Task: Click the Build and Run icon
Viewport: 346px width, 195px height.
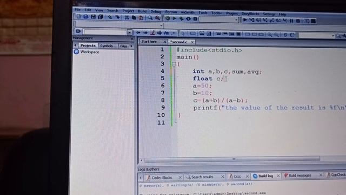Action: pos(182,18)
